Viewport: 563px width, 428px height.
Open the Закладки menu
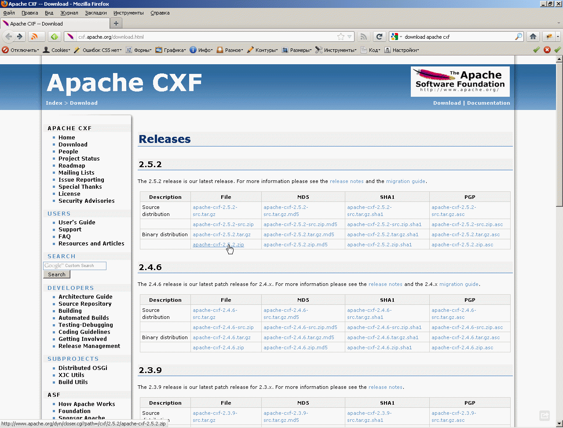[96, 13]
